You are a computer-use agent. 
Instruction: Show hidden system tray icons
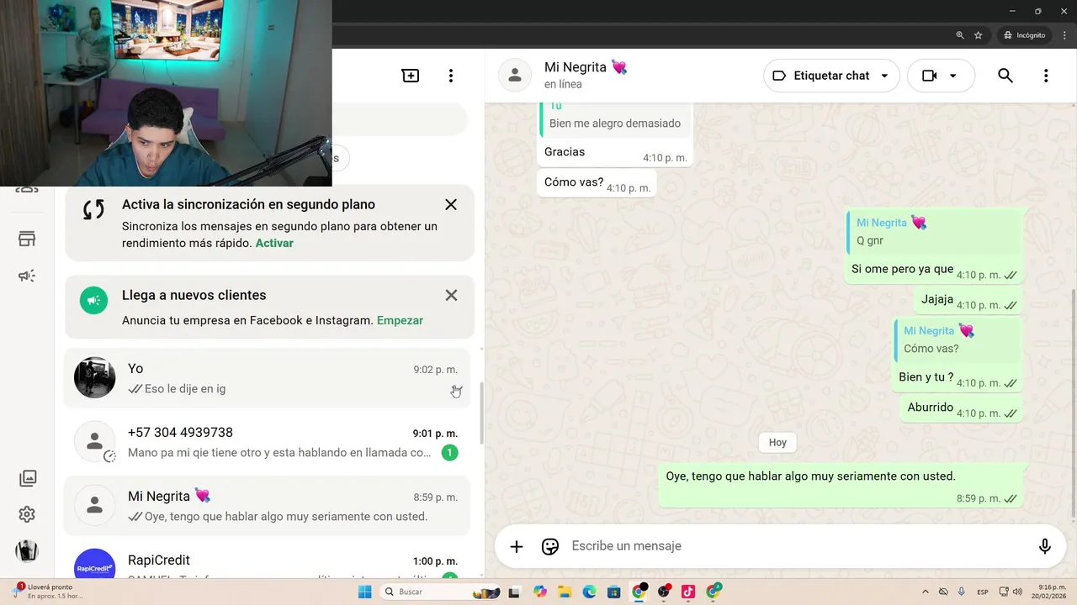tap(926, 592)
